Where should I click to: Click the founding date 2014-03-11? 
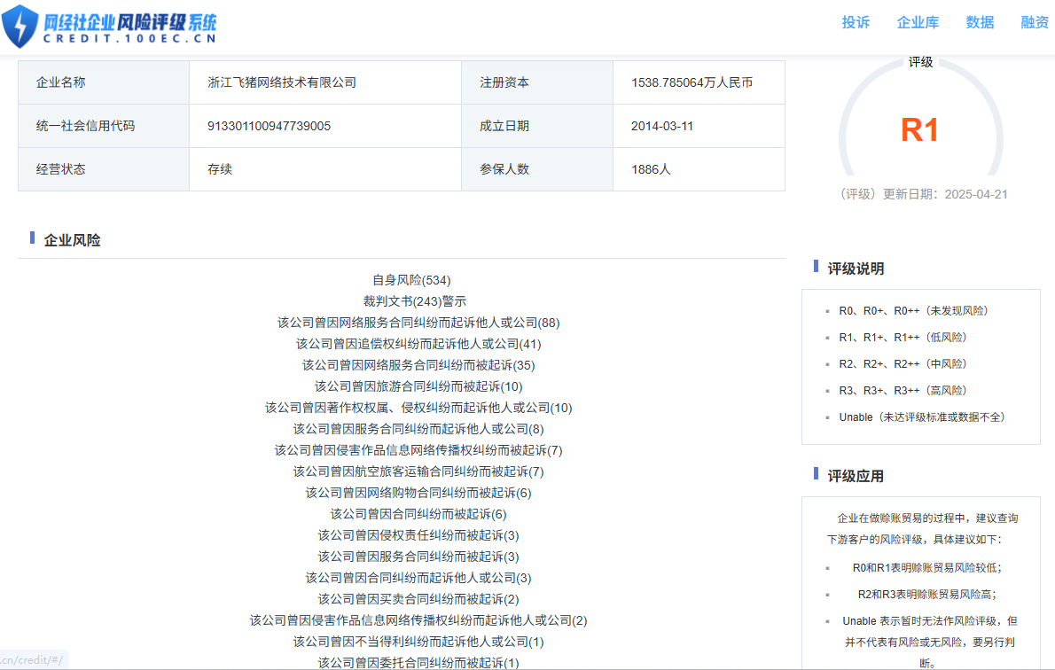point(662,126)
